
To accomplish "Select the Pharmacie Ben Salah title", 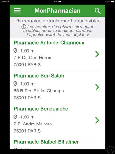I will [39, 76].
